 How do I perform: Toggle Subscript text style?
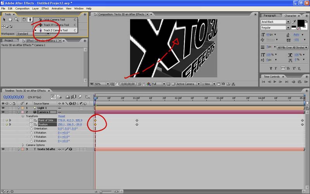coord(299,69)
